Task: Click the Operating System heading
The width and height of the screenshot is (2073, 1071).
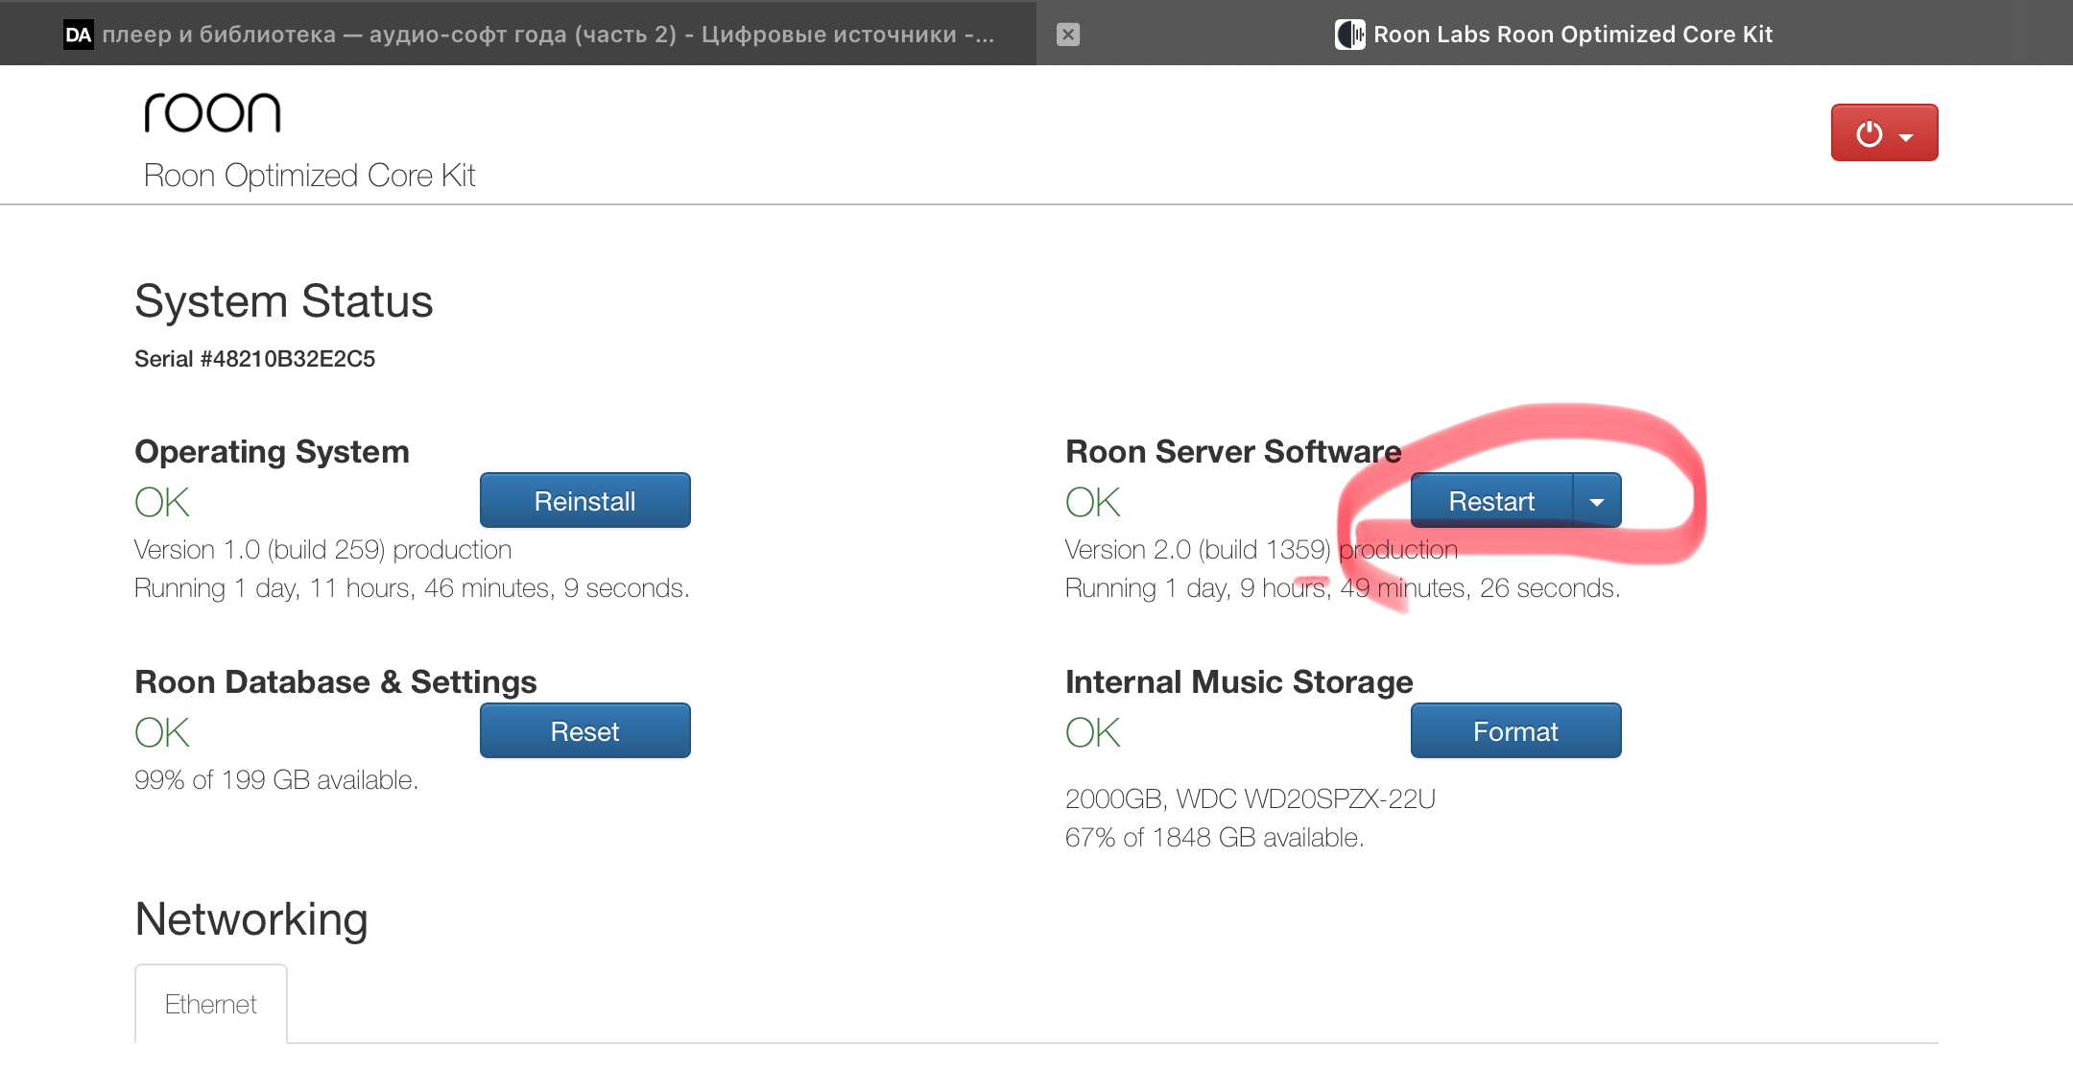Action: point(273,451)
